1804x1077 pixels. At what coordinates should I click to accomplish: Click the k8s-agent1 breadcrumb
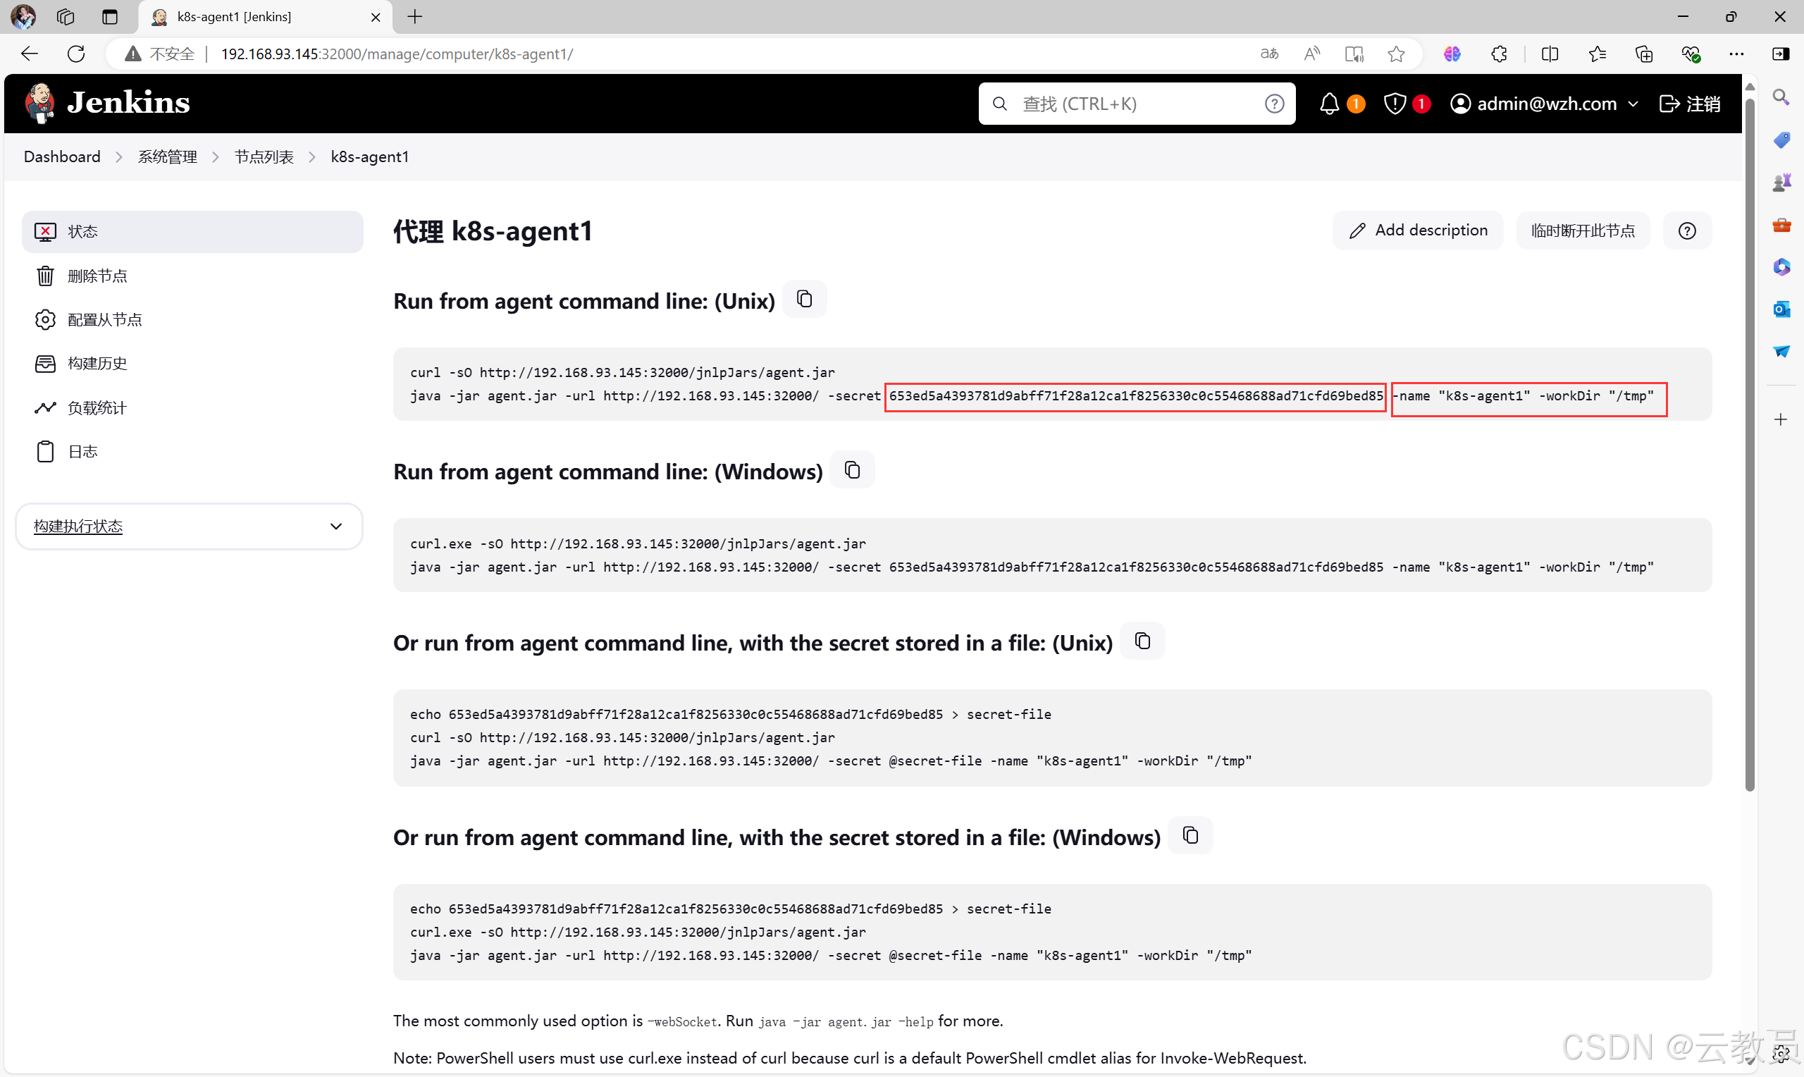coord(370,156)
